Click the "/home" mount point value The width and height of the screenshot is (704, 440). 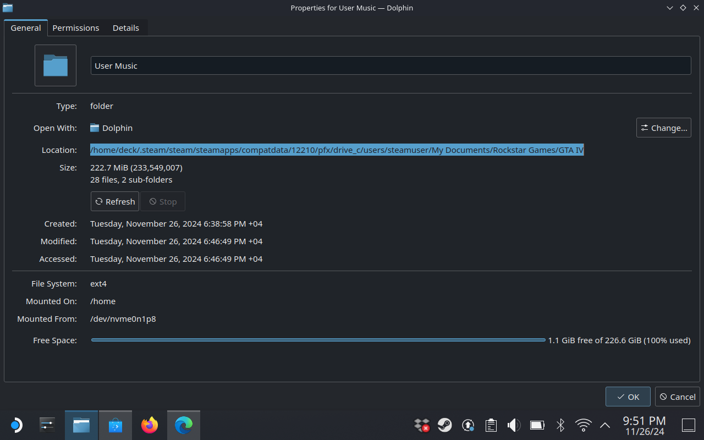pyautogui.click(x=103, y=301)
